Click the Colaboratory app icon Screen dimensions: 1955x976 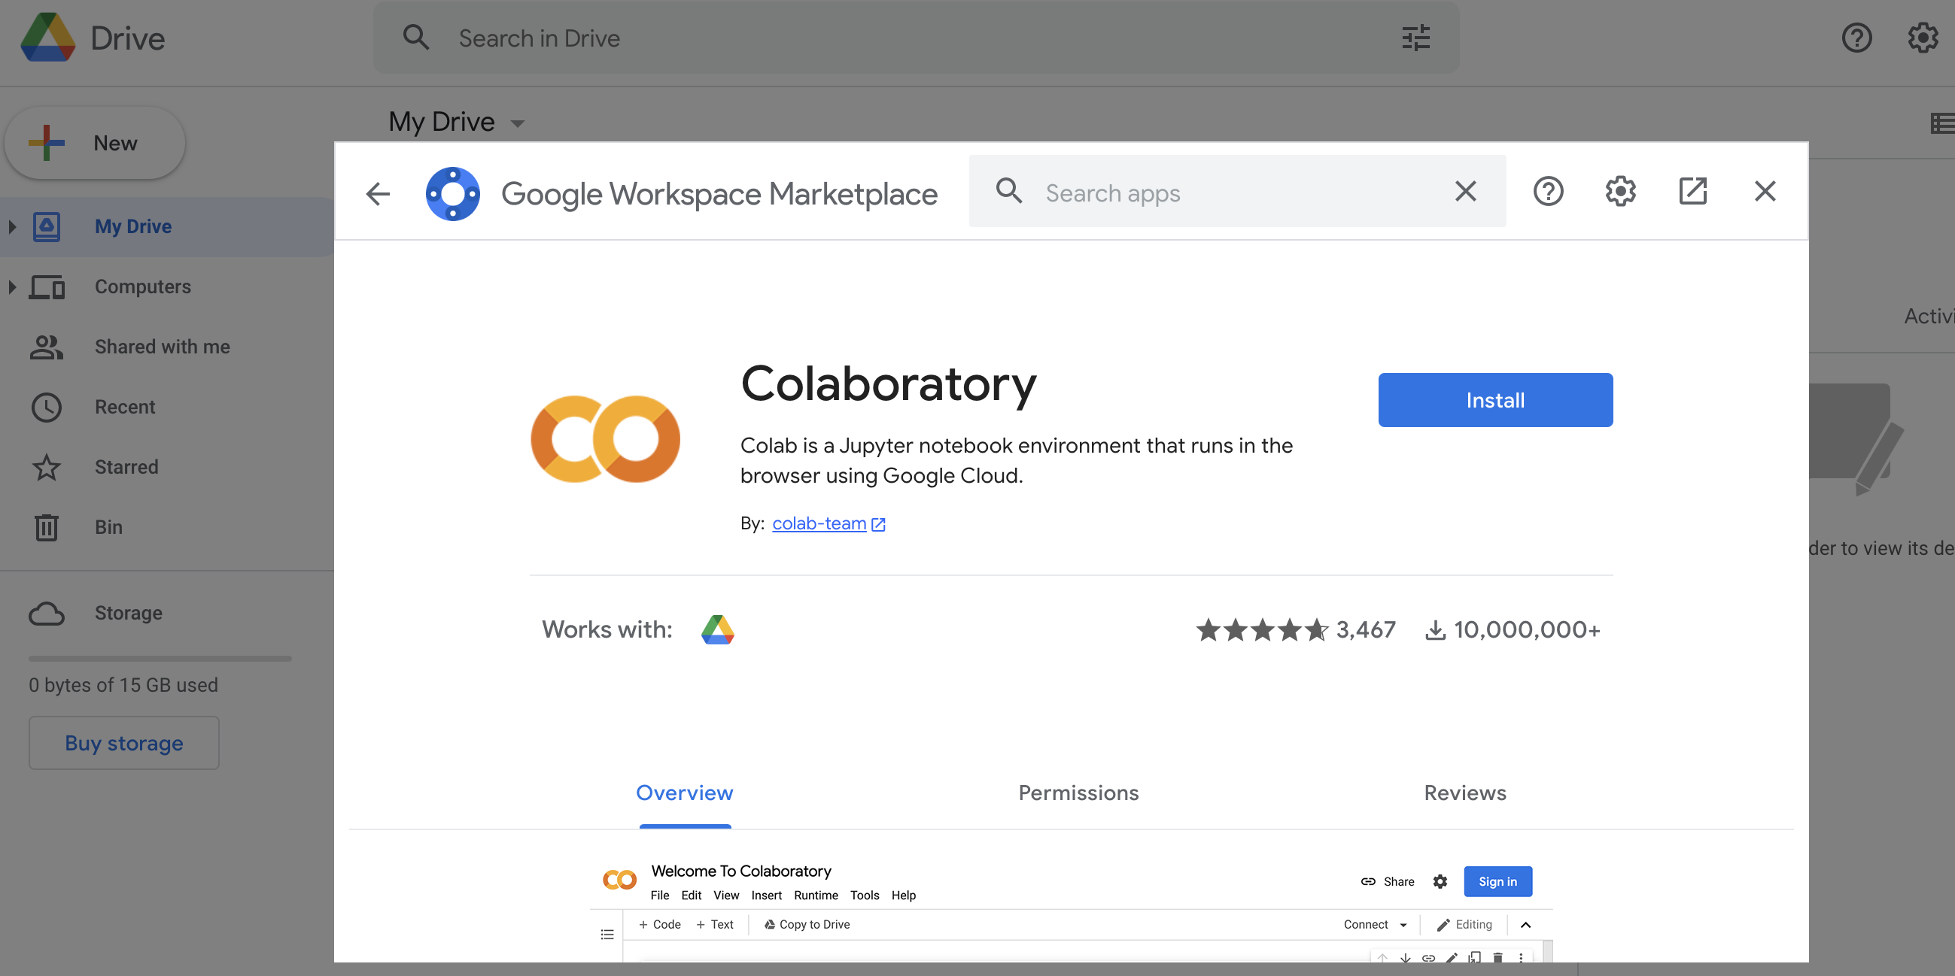pos(607,440)
